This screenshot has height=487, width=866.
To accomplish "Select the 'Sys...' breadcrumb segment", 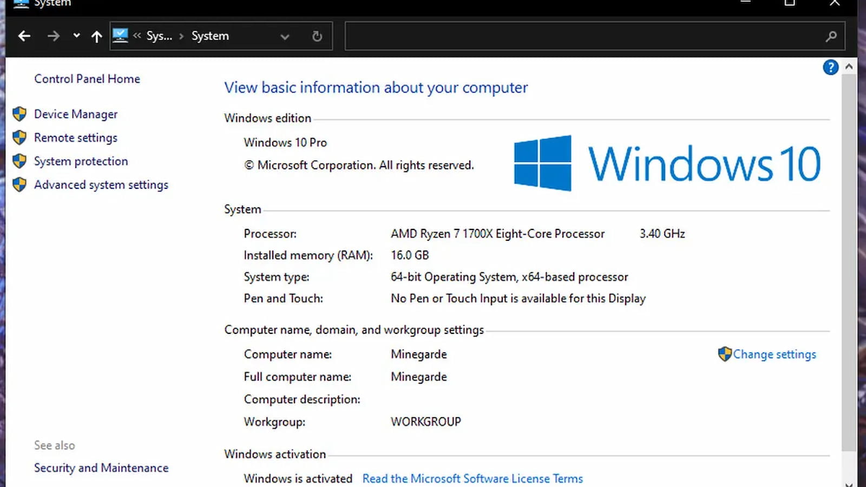I will (x=159, y=36).
